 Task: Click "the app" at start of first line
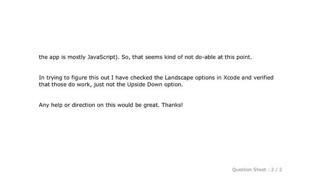tap(49, 58)
